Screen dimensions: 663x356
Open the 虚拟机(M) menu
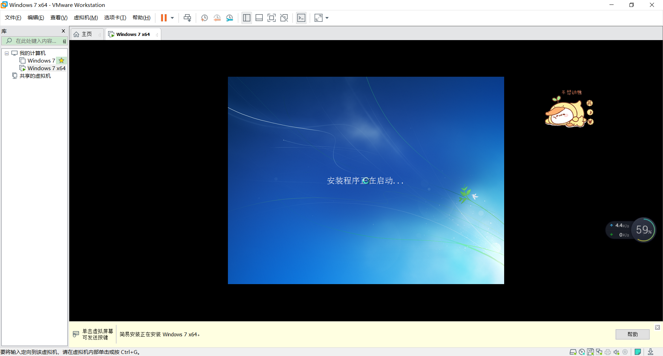86,17
